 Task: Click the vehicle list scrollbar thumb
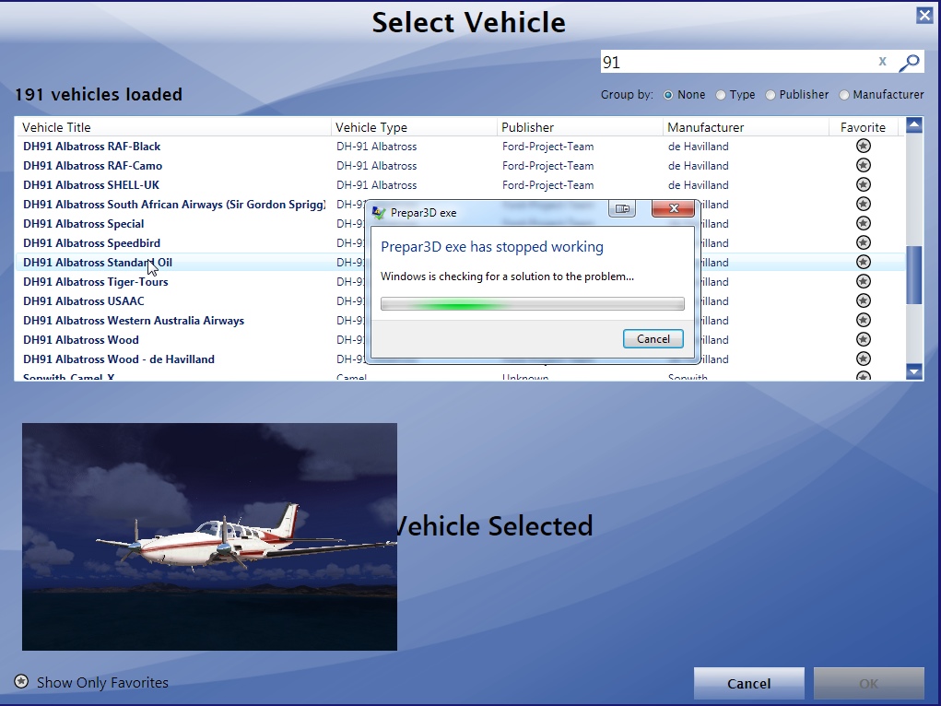(x=914, y=275)
